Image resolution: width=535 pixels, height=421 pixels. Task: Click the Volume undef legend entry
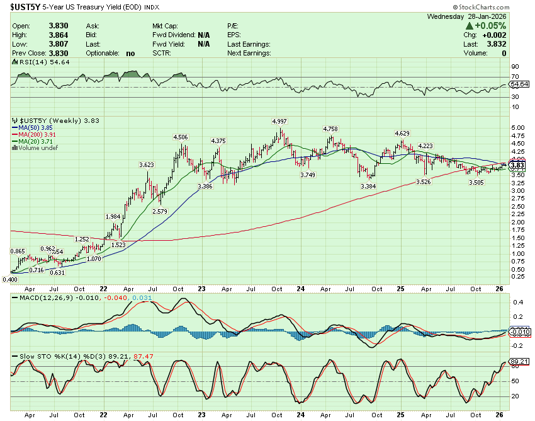pyautogui.click(x=39, y=147)
